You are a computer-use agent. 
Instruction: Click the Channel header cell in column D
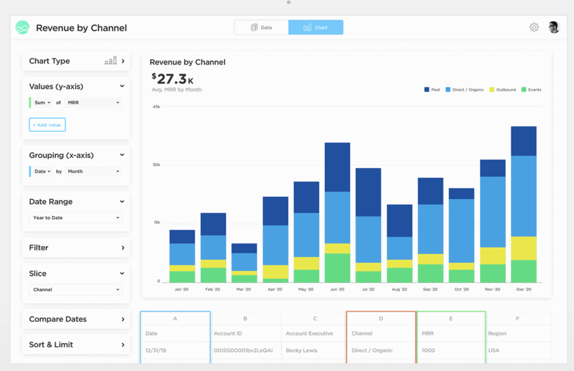coord(381,334)
